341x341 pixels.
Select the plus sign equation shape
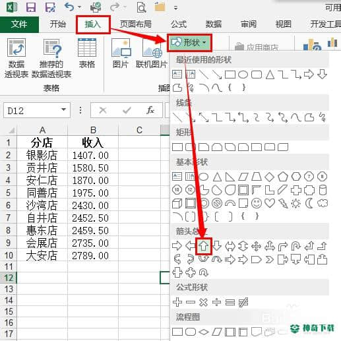[x=177, y=302]
